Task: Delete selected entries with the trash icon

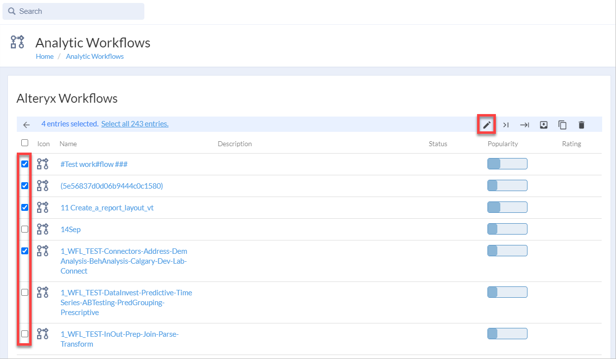Action: 581,125
